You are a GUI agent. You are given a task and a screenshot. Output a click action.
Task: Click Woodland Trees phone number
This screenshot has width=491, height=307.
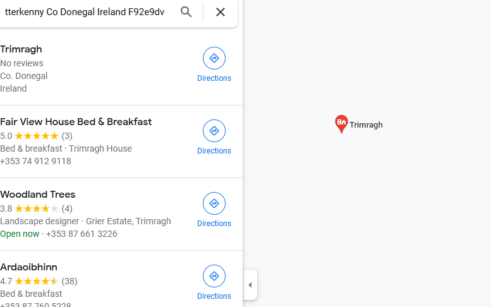click(82, 234)
